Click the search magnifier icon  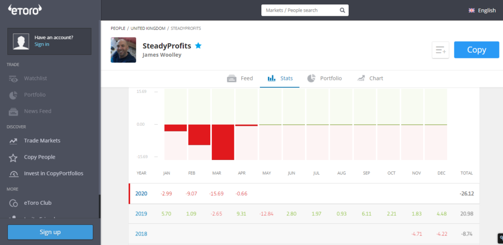pyautogui.click(x=342, y=10)
